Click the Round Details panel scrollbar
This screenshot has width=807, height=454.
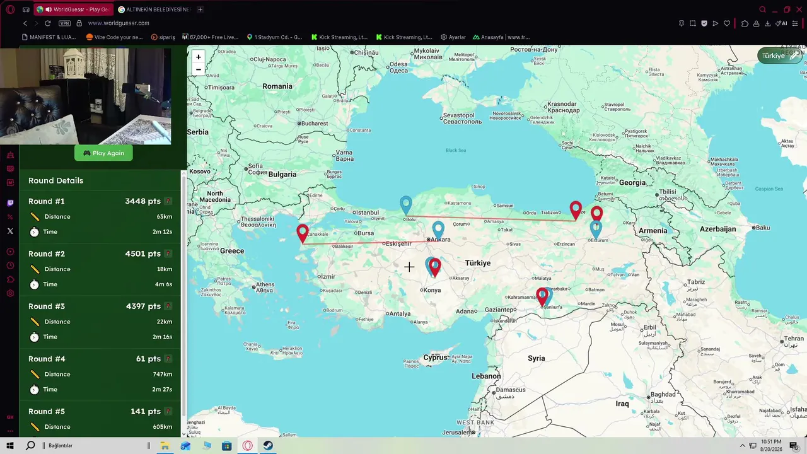click(184, 296)
